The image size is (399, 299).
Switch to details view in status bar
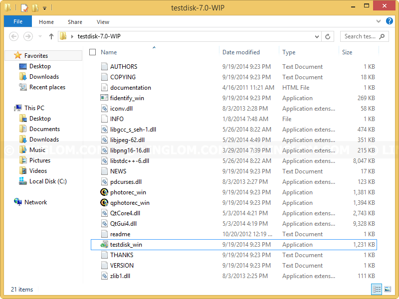pos(377,289)
